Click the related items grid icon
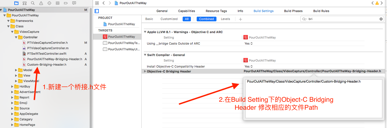 97,3
